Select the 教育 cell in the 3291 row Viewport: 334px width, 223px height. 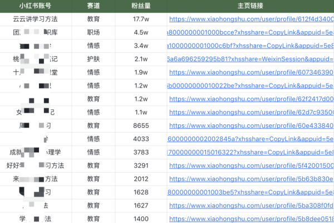click(94, 166)
